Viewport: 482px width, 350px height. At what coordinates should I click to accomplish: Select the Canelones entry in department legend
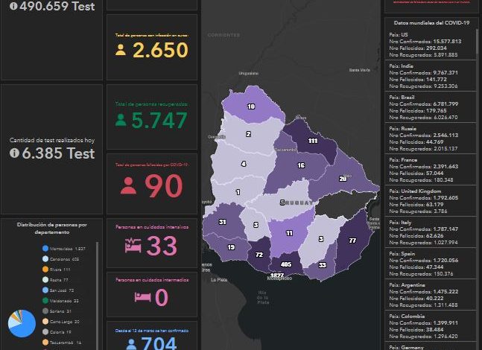click(65, 259)
